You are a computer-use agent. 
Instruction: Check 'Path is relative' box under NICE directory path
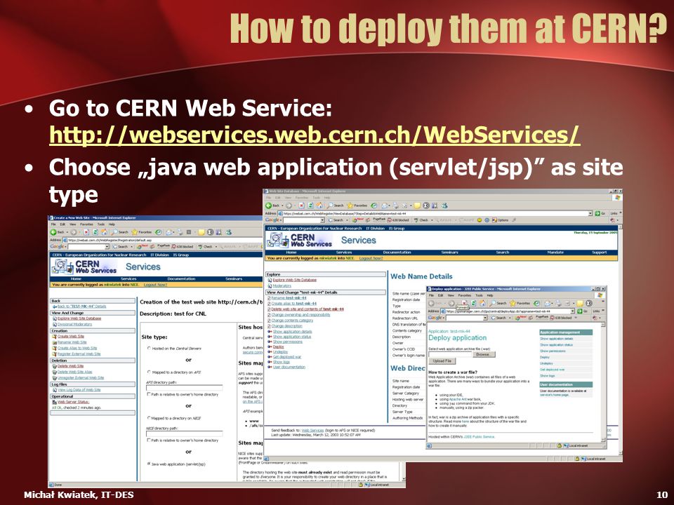coord(149,440)
